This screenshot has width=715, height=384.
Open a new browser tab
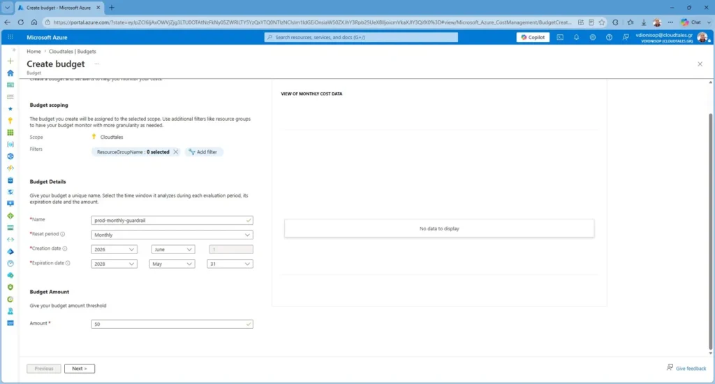point(112,7)
